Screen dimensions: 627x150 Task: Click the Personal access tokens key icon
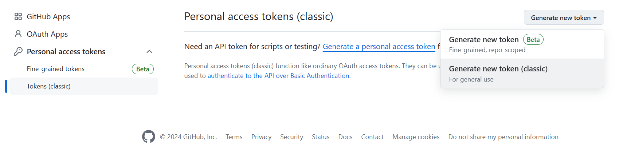click(x=18, y=51)
